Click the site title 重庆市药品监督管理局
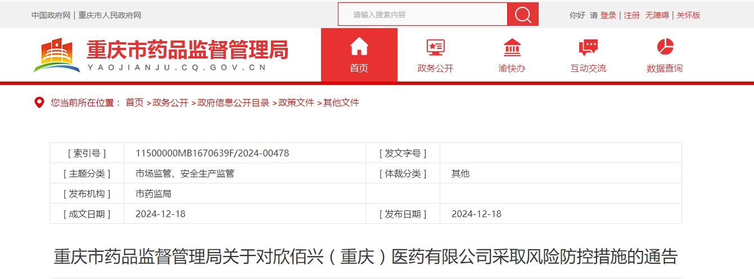 (x=187, y=49)
